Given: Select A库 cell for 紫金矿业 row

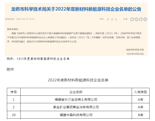Looking at the screenshot, I should point(141,107).
